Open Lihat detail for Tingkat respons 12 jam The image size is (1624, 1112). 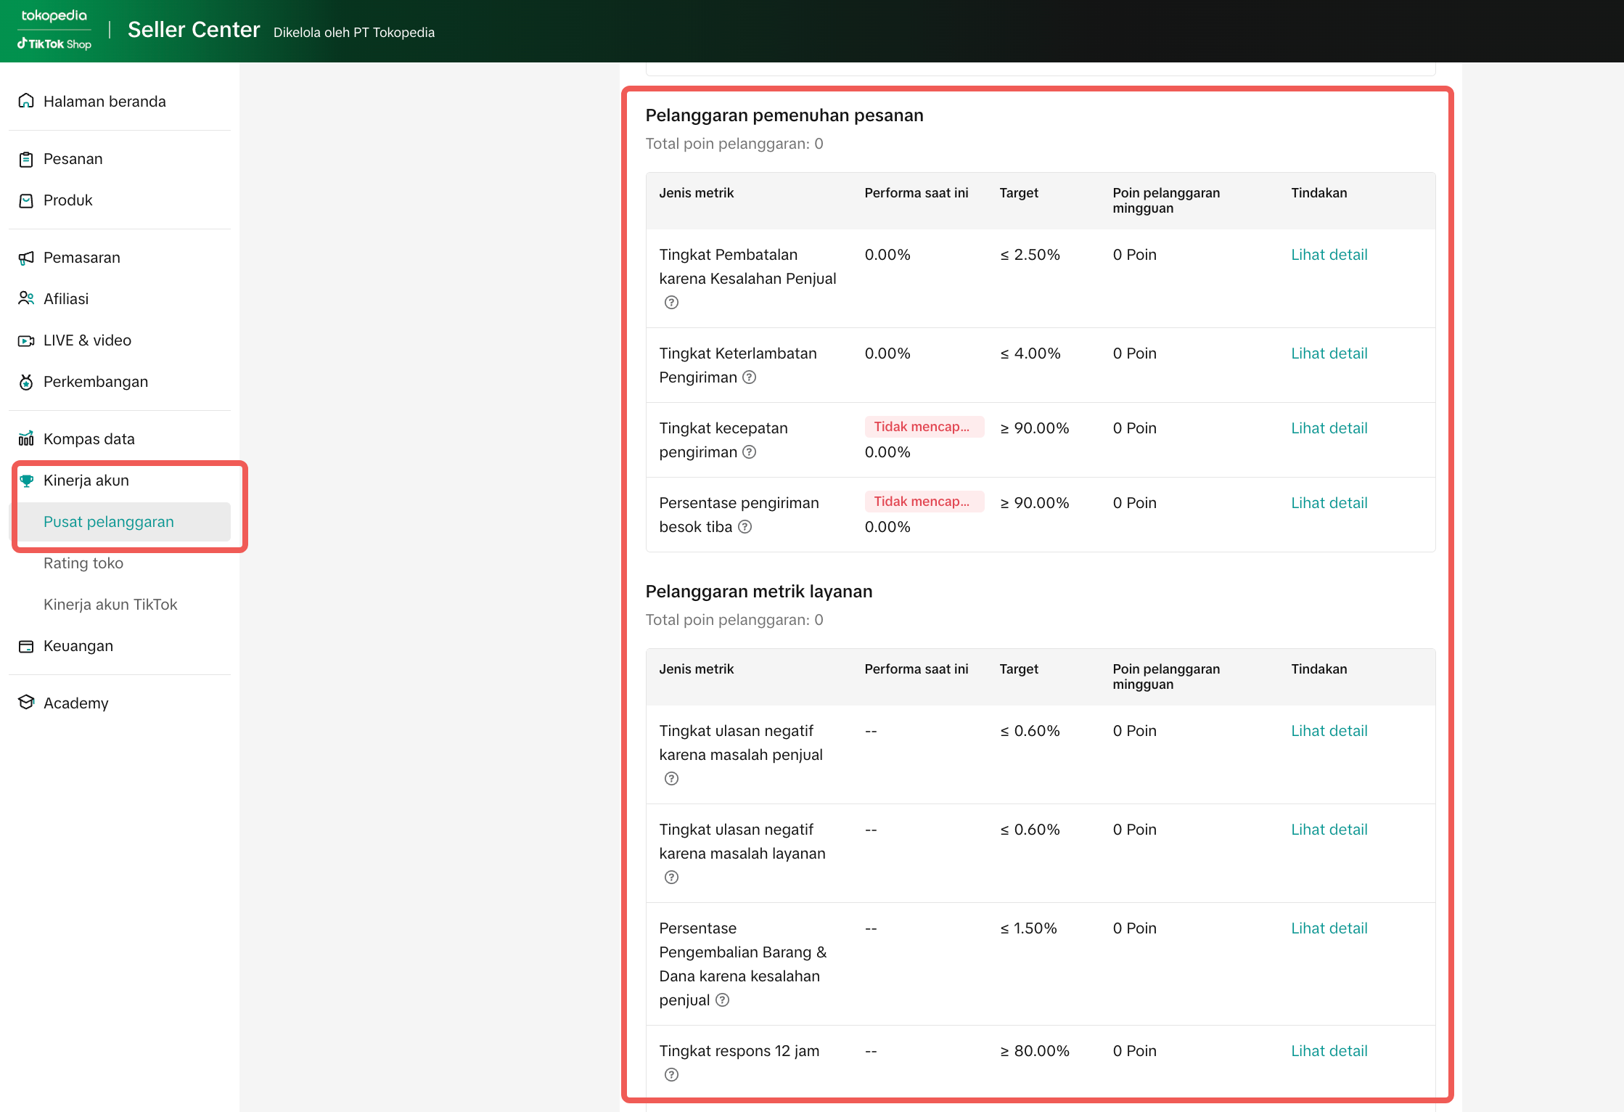[1329, 1051]
